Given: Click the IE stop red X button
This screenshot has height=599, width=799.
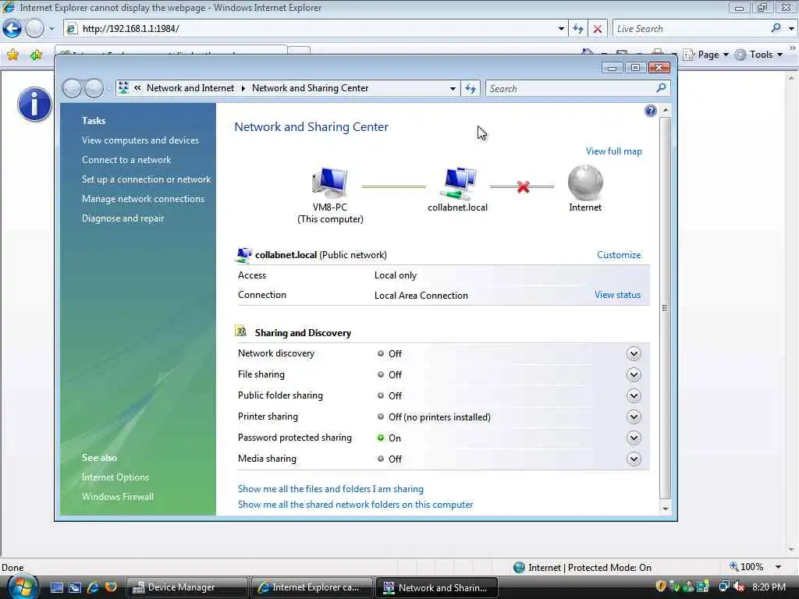Looking at the screenshot, I should click(x=597, y=29).
